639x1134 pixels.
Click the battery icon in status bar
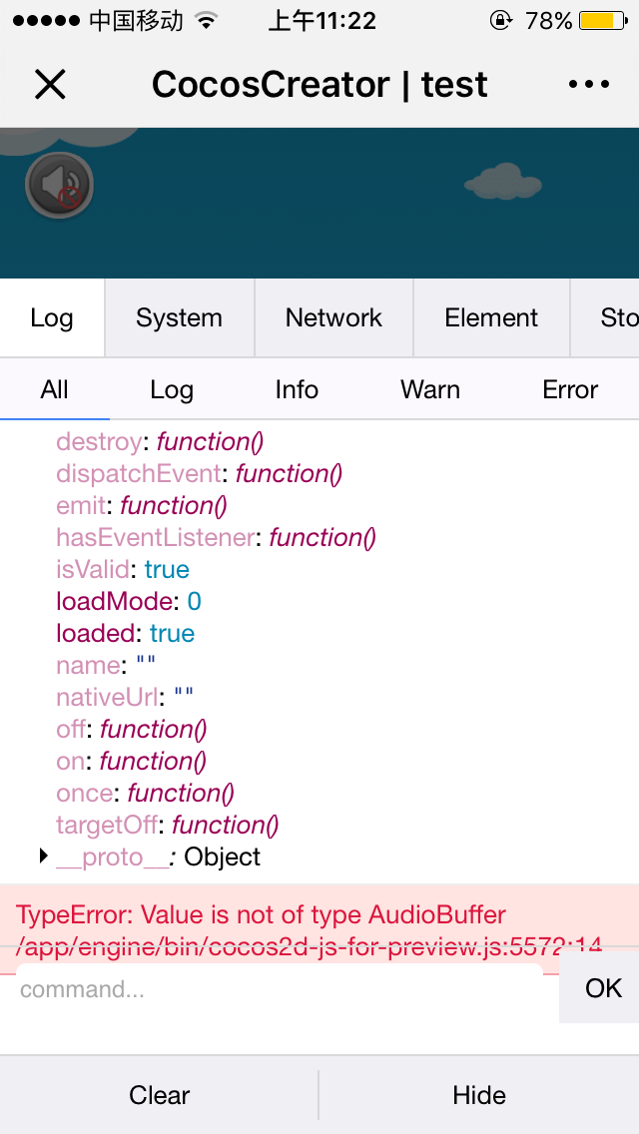pyautogui.click(x=601, y=21)
